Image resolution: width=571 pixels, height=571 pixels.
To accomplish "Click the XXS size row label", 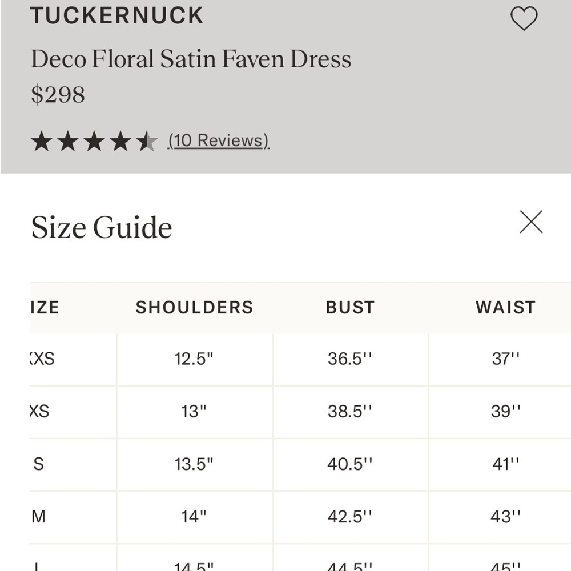I will click(x=42, y=359).
